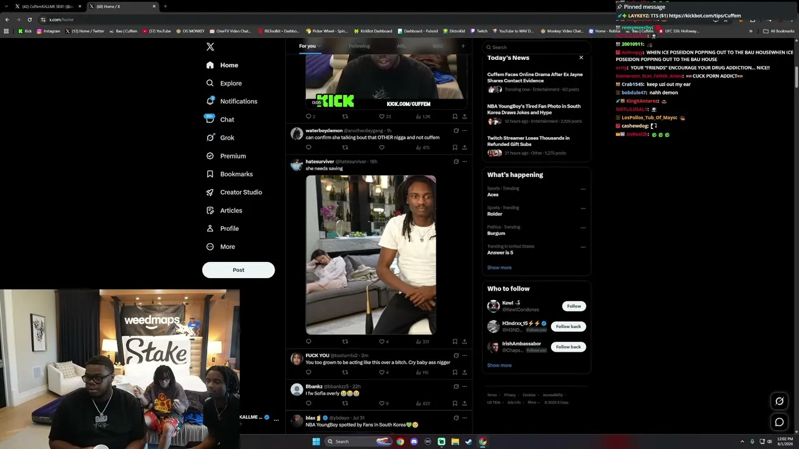Viewport: 799px width, 449px height.
Task: Go back in Chrome
Action: [x=7, y=19]
